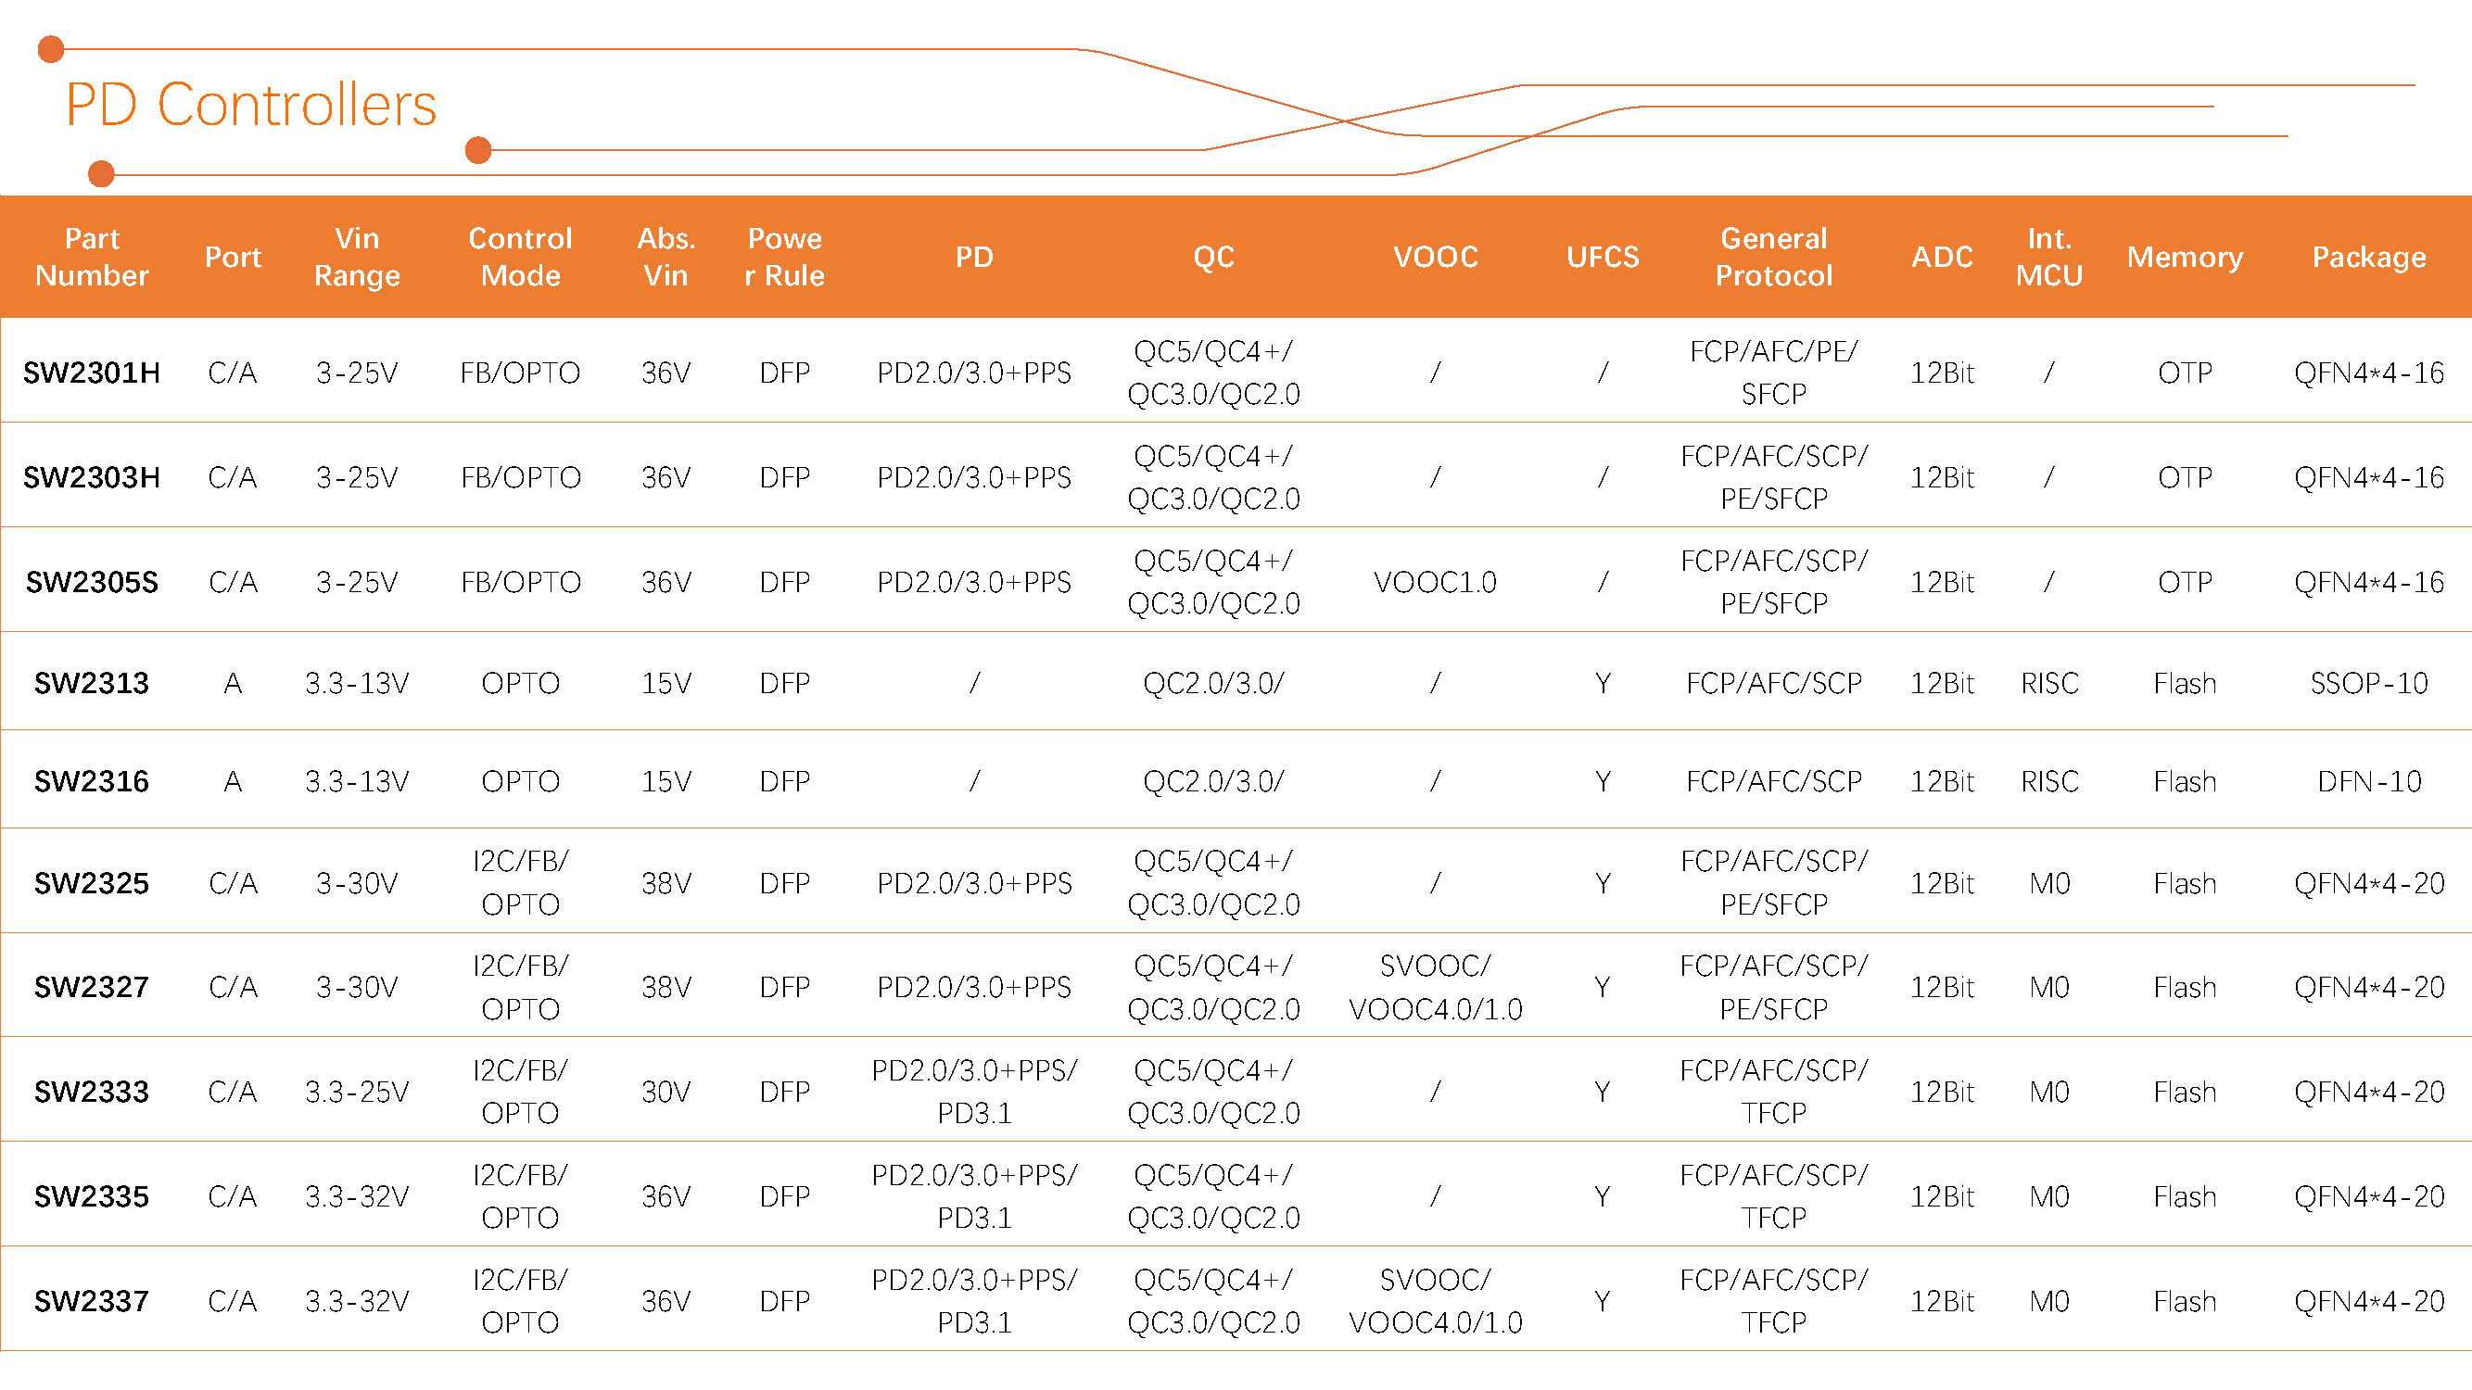The width and height of the screenshot is (2472, 1390).
Task: Select the SW2316 part number
Action: (x=92, y=782)
